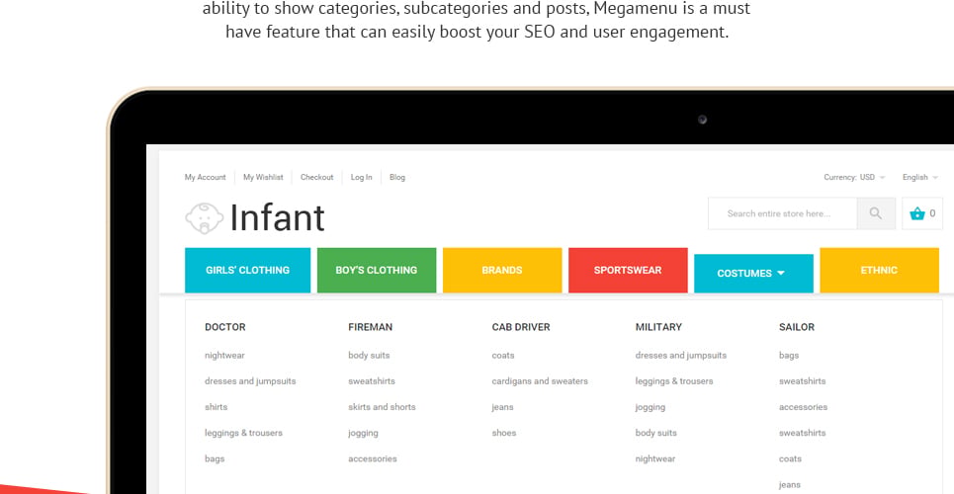The image size is (954, 494).
Task: Open the Sportswear menu tab
Action: point(628,270)
